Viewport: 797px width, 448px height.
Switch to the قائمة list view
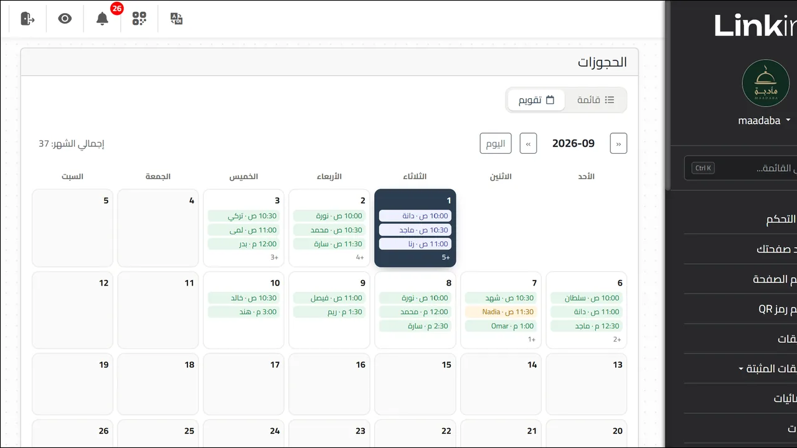point(596,100)
